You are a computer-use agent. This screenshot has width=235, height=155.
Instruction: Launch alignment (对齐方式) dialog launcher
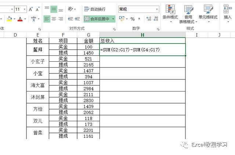point(114,29)
